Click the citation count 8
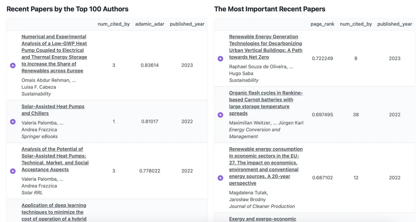Screen dimensions: 419x222 356,59
